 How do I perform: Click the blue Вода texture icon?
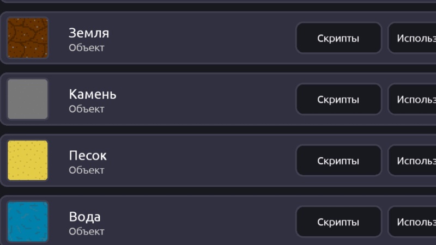click(28, 222)
